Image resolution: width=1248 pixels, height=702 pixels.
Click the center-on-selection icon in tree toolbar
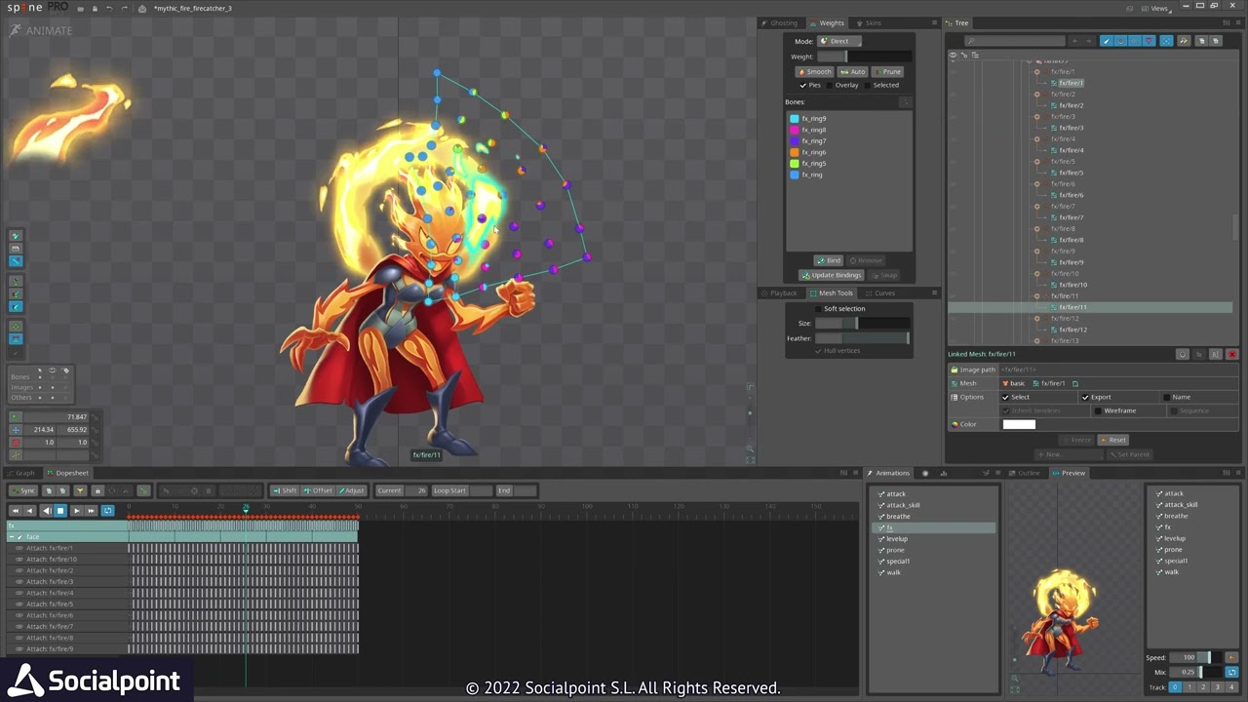(1166, 41)
